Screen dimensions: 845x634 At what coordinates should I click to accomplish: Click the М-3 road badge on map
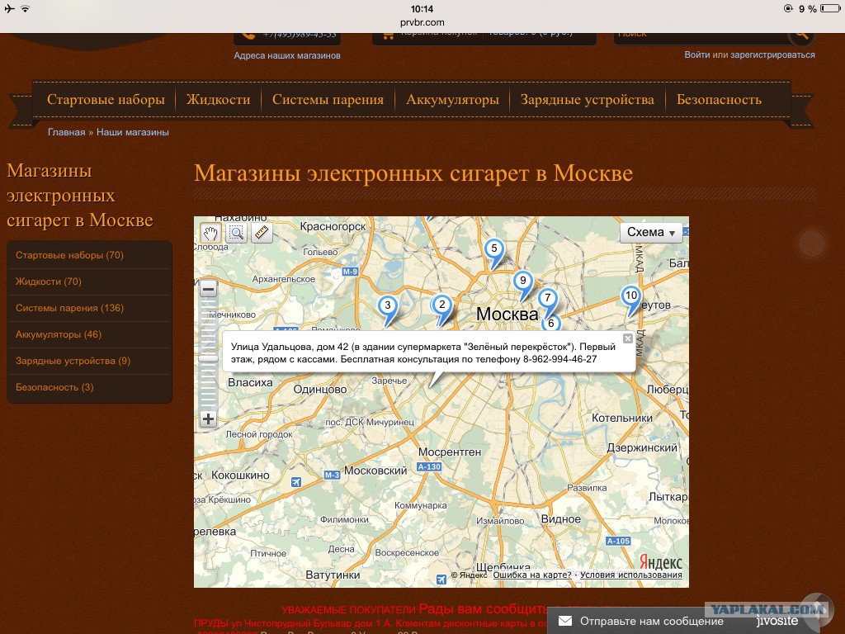pos(332,475)
